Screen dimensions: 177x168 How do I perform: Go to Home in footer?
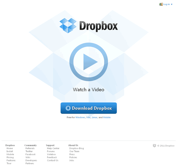[9, 148]
